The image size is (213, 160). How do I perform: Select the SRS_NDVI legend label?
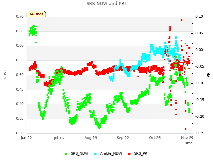click(x=80, y=153)
